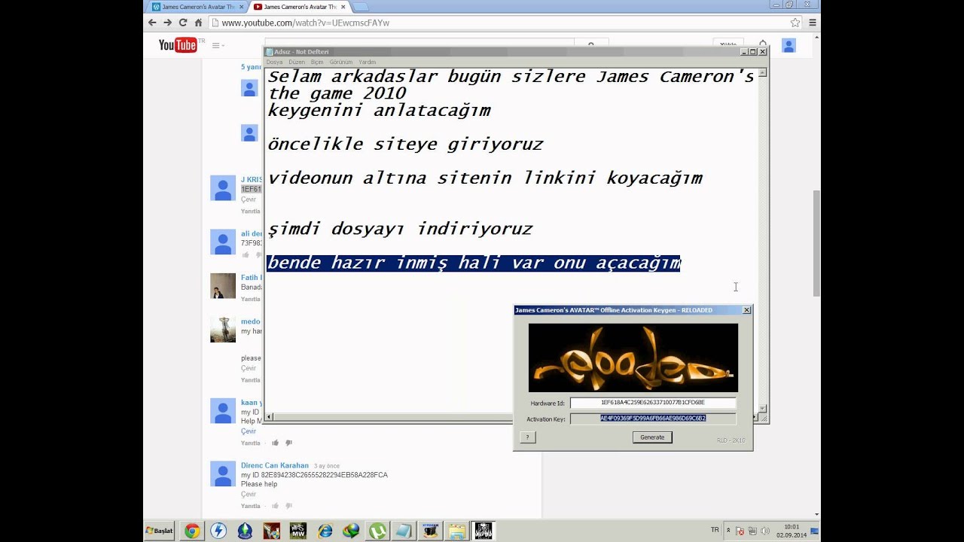Dislike kaan's comment with thumbs down
This screenshot has height=542, width=964.
(x=288, y=443)
